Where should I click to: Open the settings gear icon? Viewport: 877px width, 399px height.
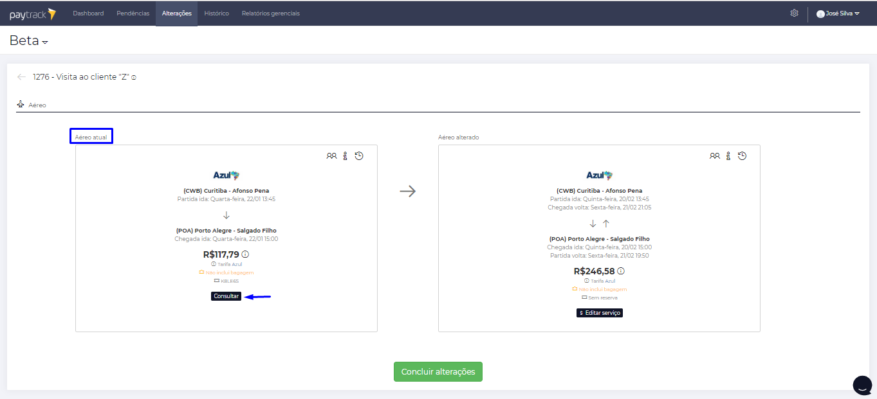pyautogui.click(x=794, y=13)
